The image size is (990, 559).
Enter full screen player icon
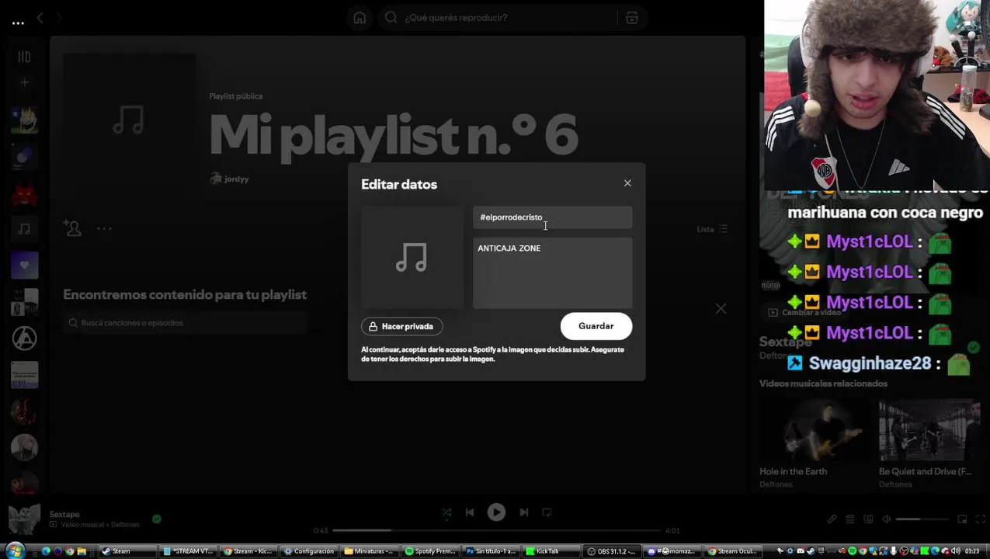tap(979, 519)
